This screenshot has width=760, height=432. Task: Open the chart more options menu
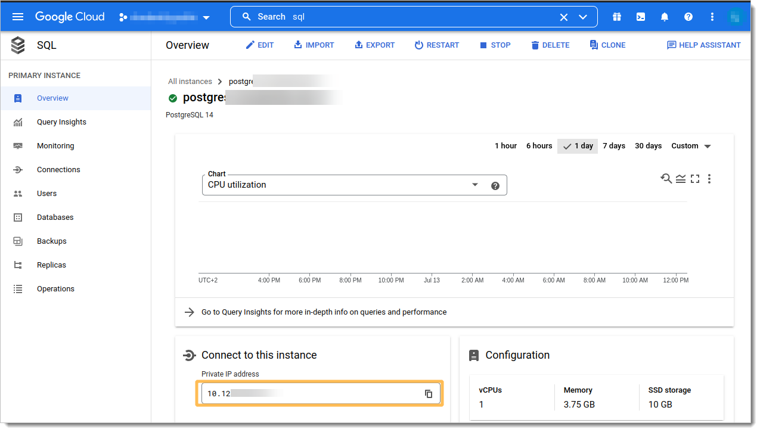pyautogui.click(x=709, y=179)
